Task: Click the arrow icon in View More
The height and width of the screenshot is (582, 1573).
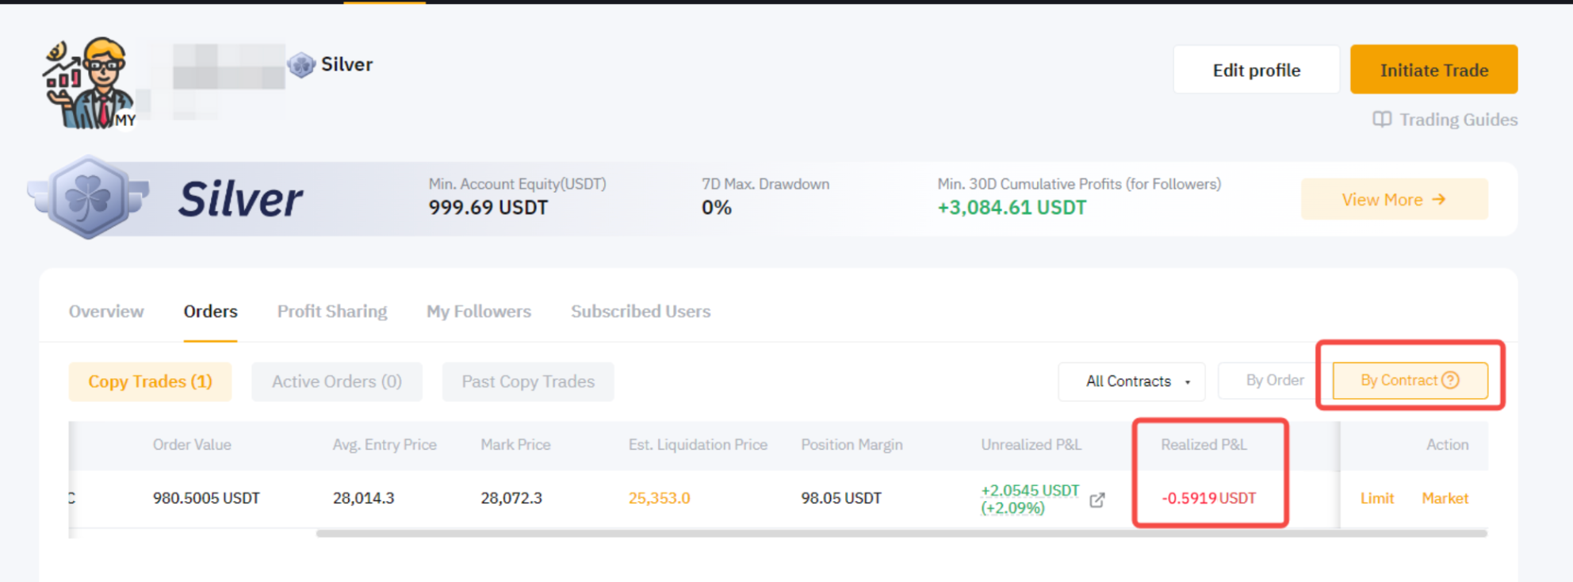Action: pyautogui.click(x=1439, y=200)
